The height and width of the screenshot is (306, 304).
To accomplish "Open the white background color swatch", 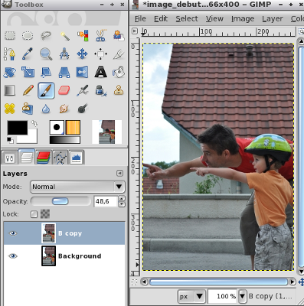I will coord(32,137).
